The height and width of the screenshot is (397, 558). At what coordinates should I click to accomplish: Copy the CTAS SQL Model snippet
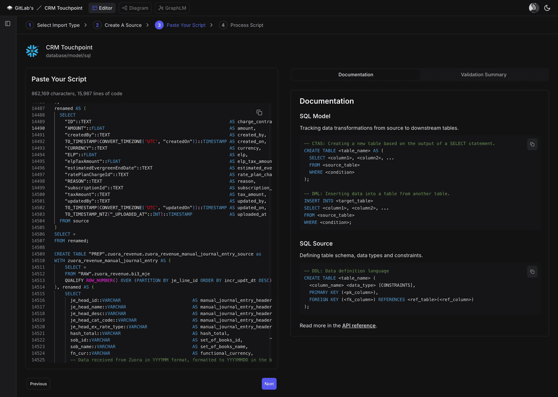coord(532,144)
